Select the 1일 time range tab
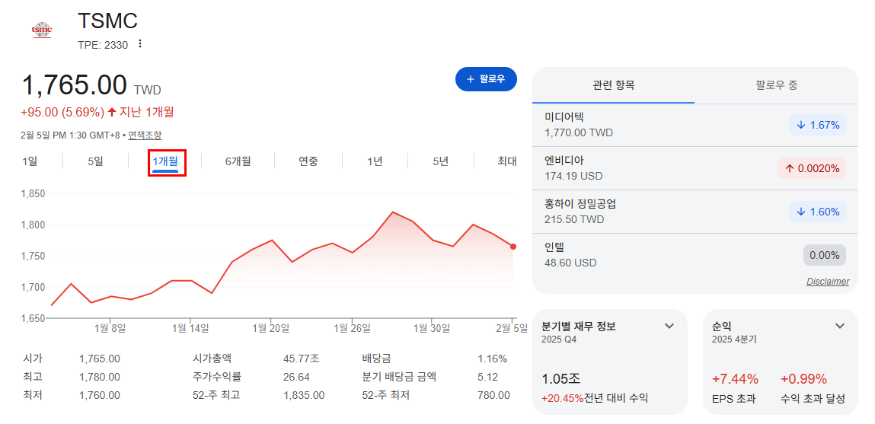This screenshot has height=424, width=875. (x=30, y=161)
